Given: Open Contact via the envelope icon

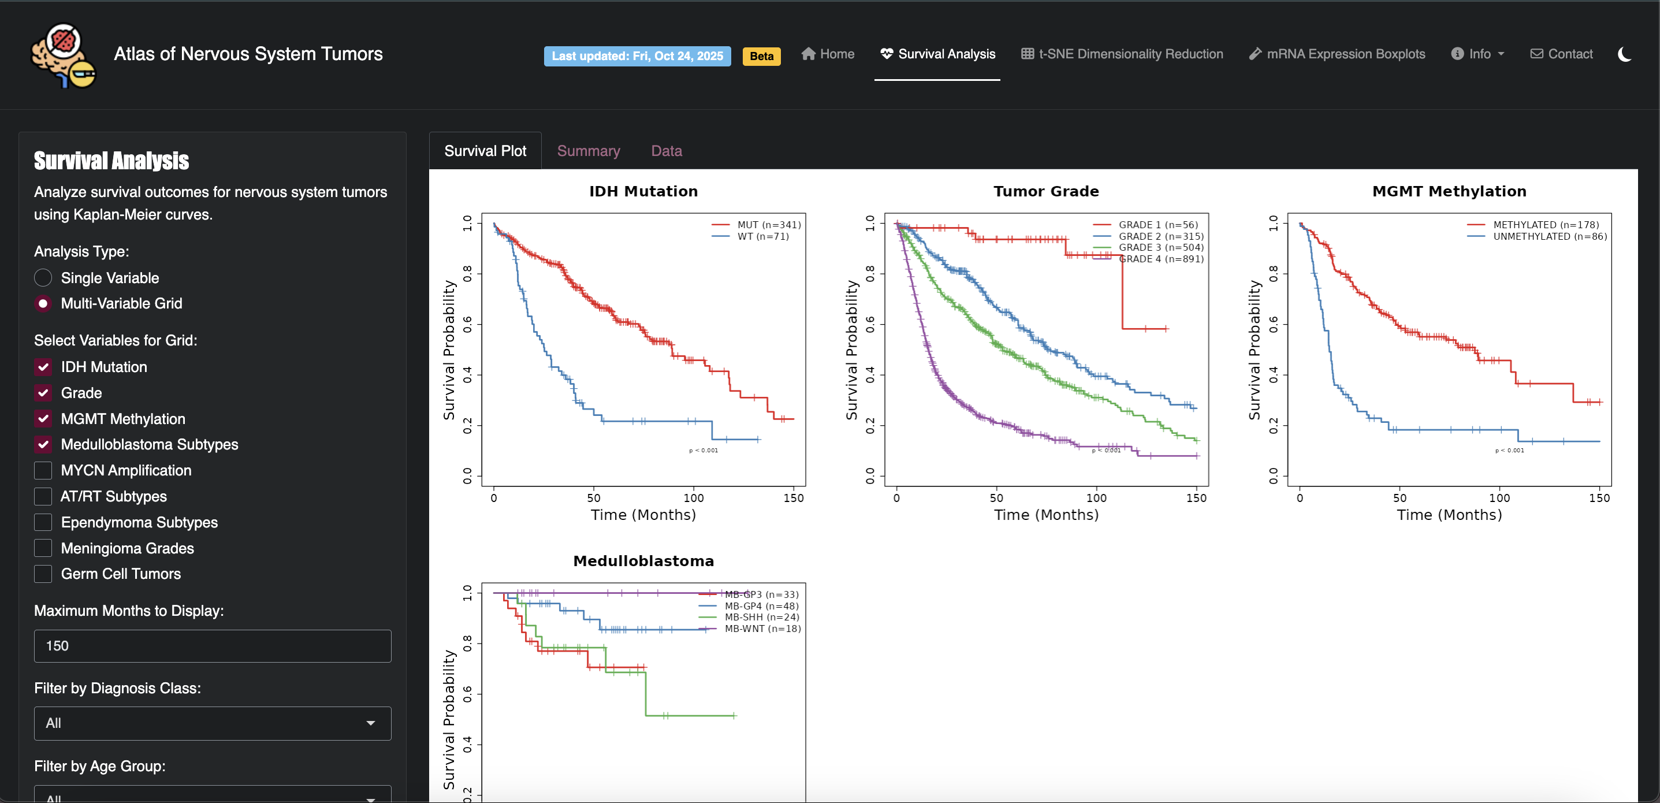Looking at the screenshot, I should point(1536,54).
